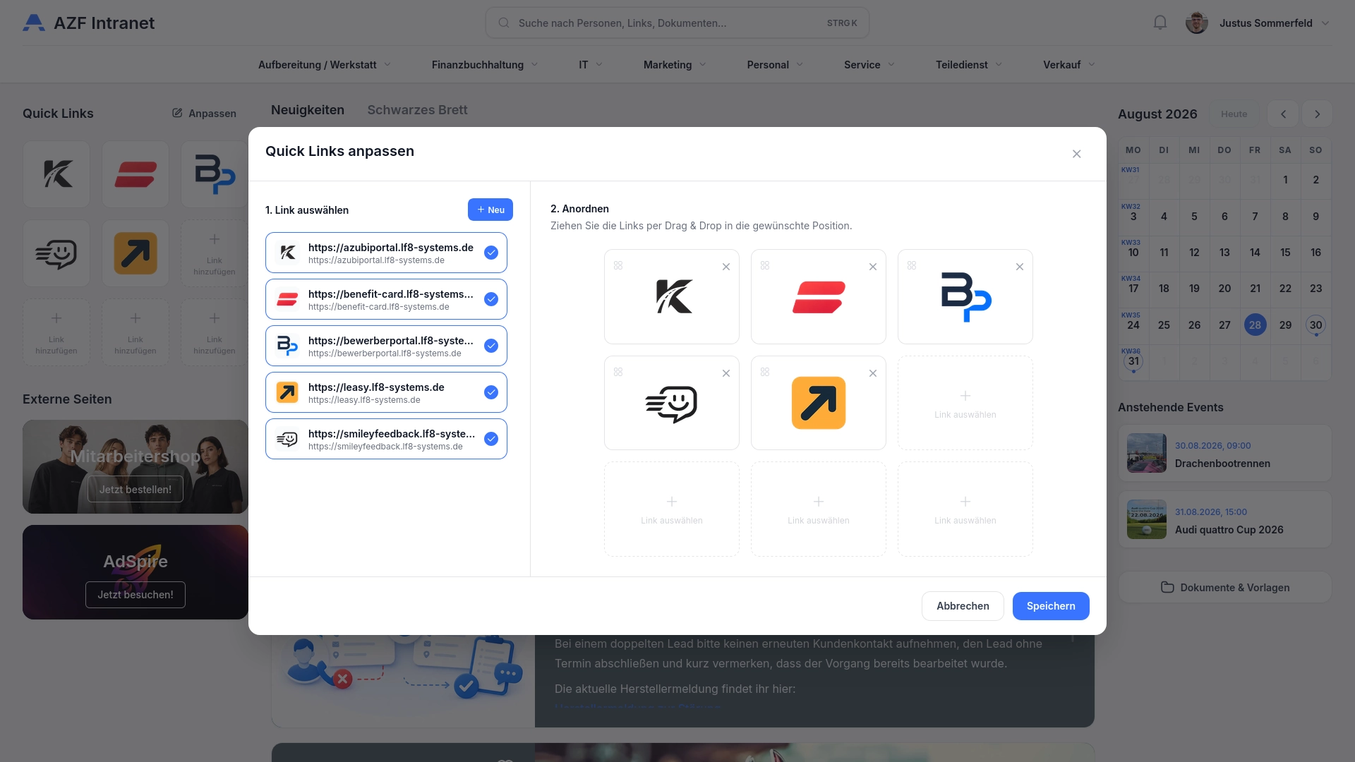Open the Justus Sommerfeld user menu

(1258, 23)
